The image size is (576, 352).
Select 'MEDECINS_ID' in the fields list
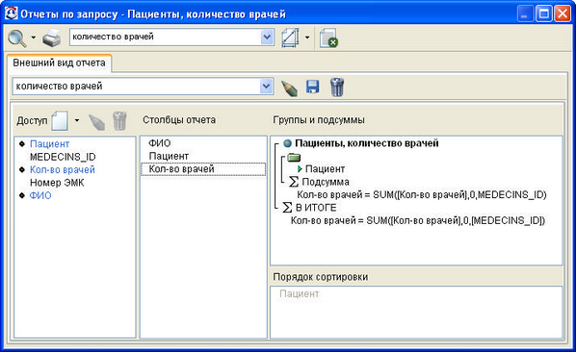tap(63, 157)
